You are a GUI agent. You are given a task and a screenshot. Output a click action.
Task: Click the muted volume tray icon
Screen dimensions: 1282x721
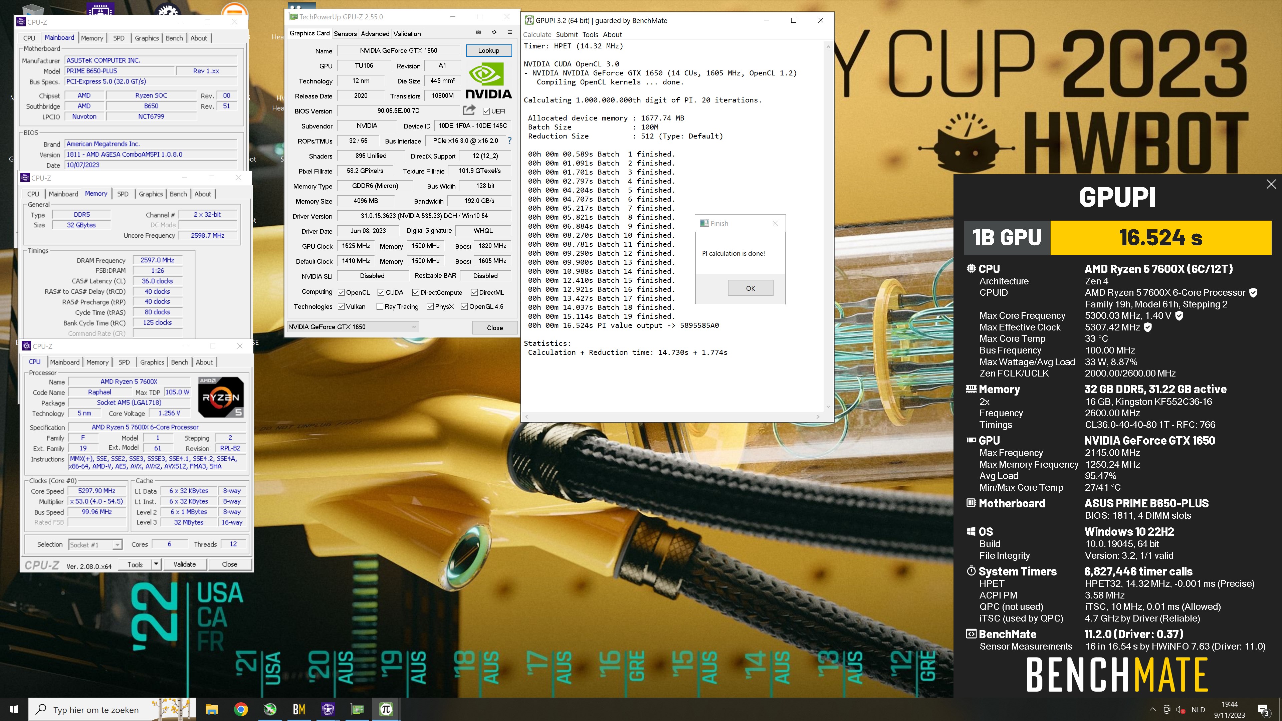point(1180,710)
